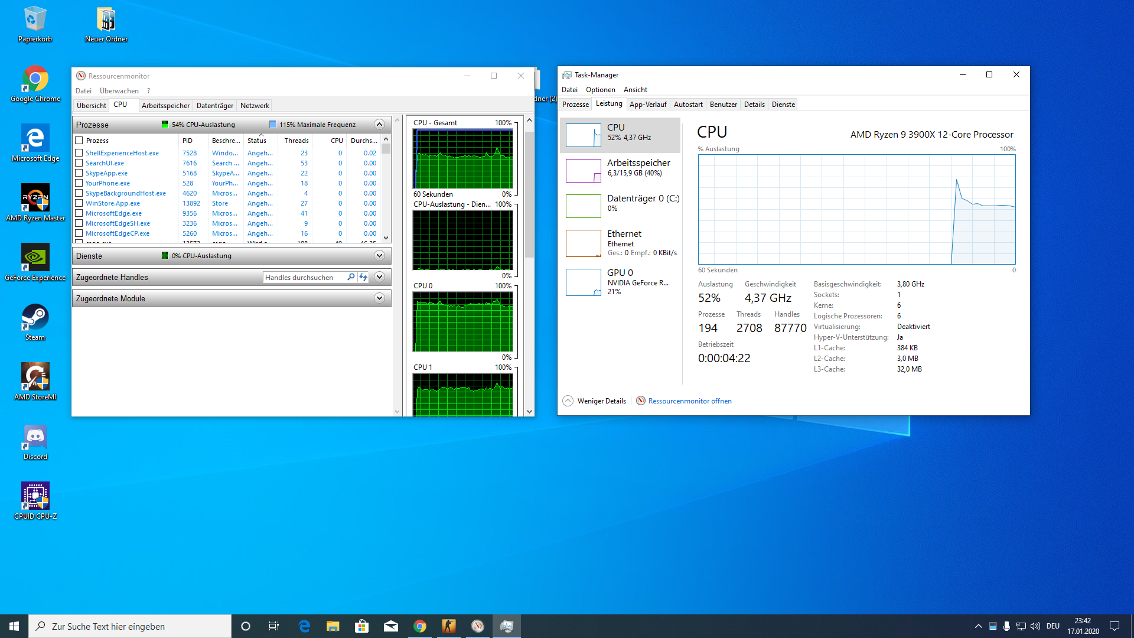Open Microsoft Store from taskbar
1134x638 pixels.
pyautogui.click(x=361, y=626)
